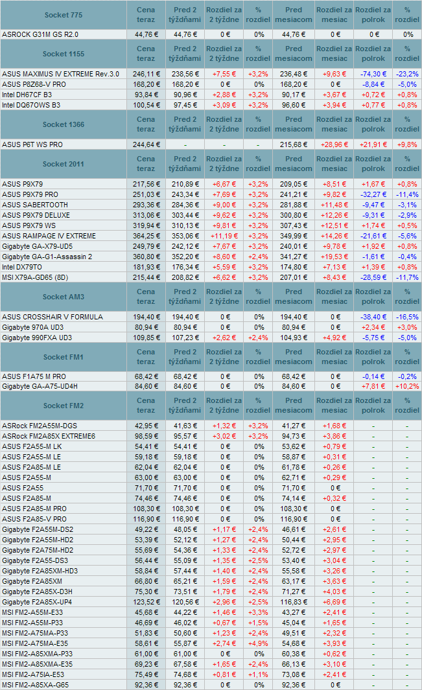
Task: Click the ASUS RAMPAGE IV EXTREME name
Action: click(x=49, y=236)
